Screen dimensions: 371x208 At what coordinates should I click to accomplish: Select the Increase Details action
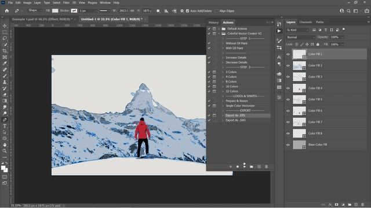pos(236,58)
